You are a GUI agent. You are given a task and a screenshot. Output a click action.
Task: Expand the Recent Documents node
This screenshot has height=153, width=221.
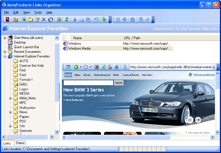click(5, 52)
